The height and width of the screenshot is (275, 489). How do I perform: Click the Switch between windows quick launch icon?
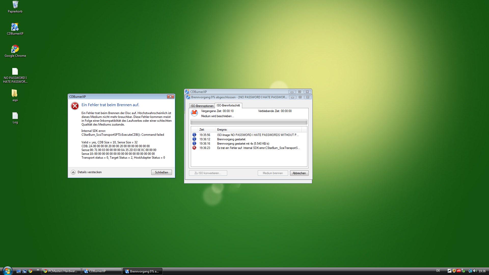click(24, 271)
